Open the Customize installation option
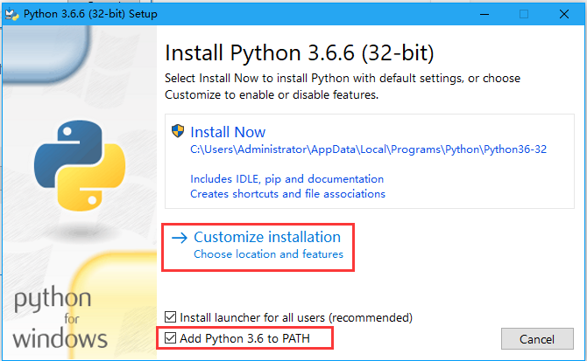The width and height of the screenshot is (587, 361). 266,237
